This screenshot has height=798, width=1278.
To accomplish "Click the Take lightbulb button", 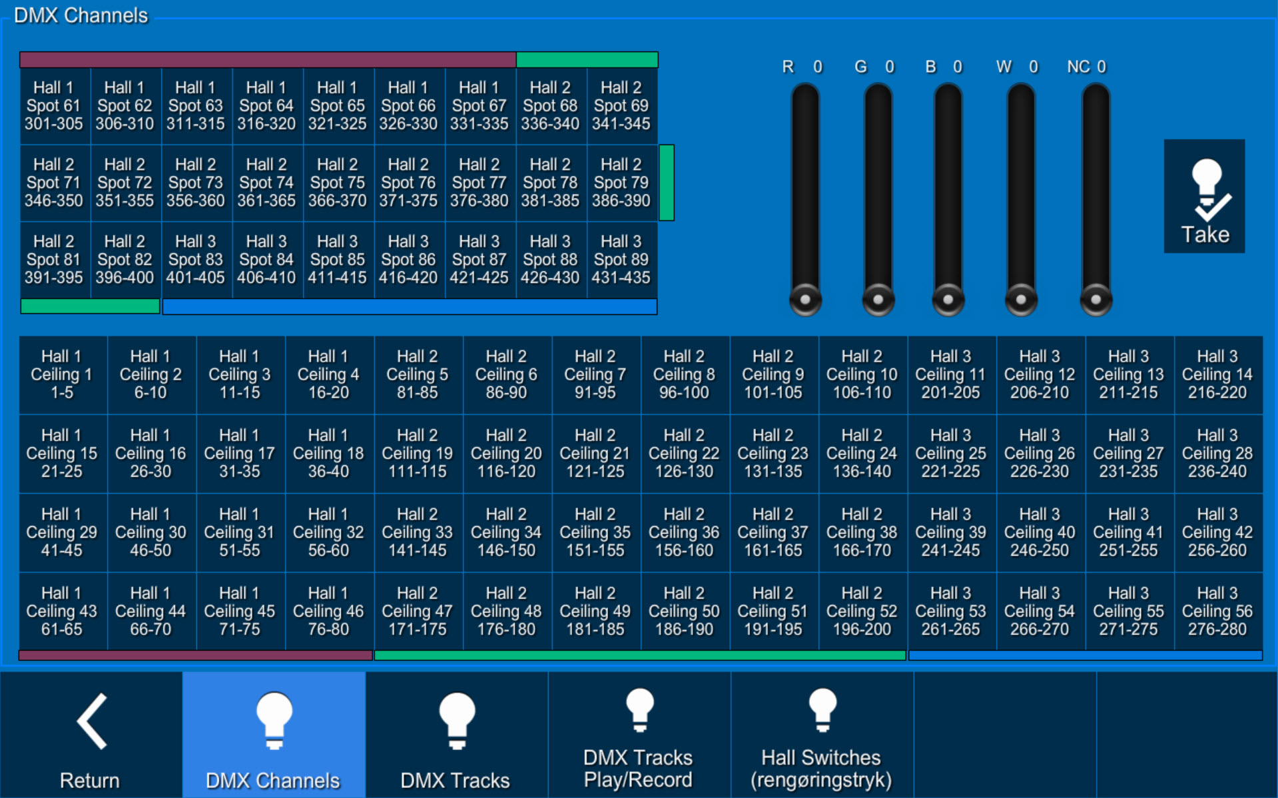I will point(1204,197).
